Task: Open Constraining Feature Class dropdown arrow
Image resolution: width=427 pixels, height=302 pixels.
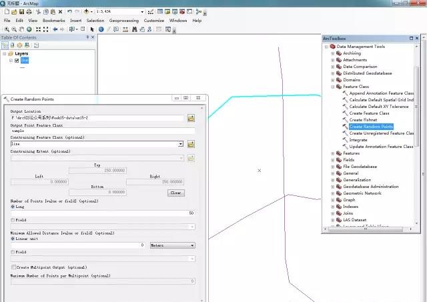Action: point(181,143)
